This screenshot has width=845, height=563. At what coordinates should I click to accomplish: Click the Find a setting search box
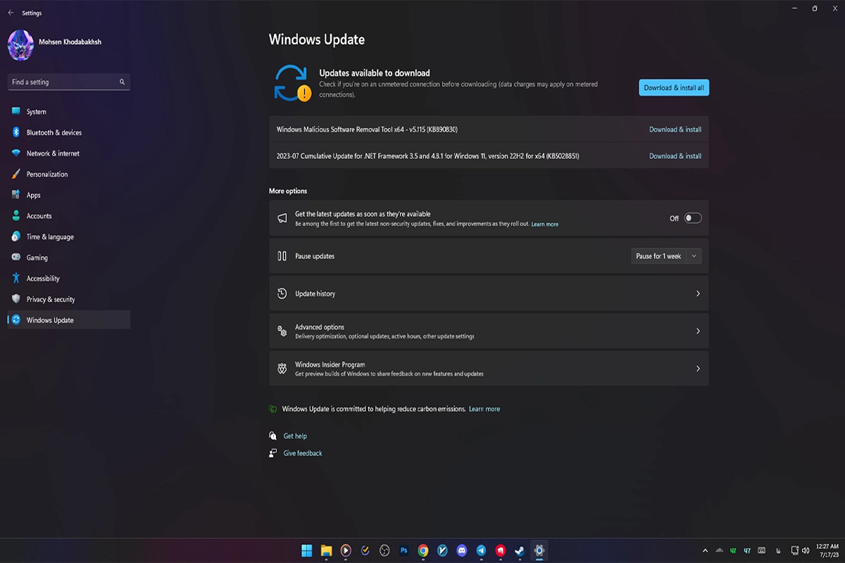(x=63, y=82)
